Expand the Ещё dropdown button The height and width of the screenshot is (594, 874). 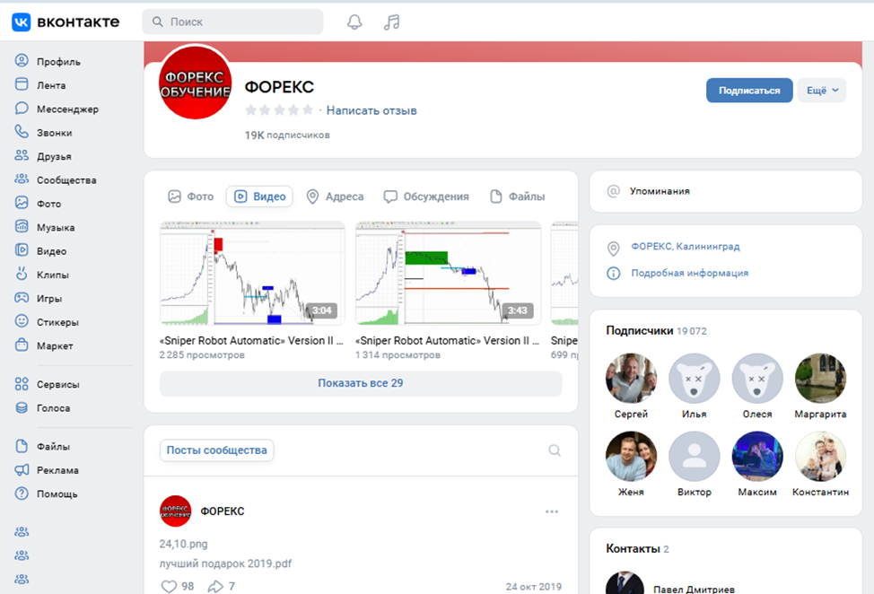pyautogui.click(x=821, y=91)
